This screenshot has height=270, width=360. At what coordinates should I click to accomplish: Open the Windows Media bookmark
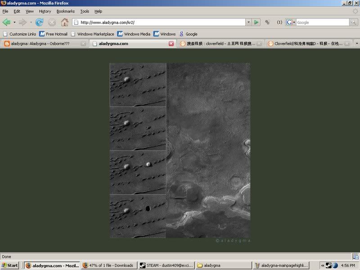click(134, 34)
